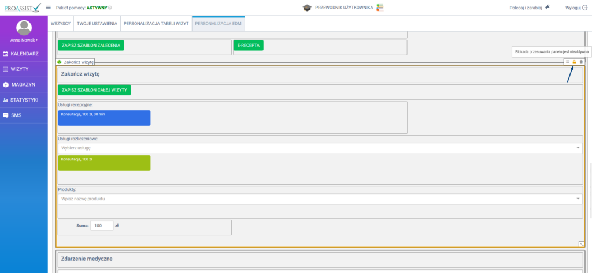592x273 pixels.
Task: Open the product name dropdown arrow
Action: [x=578, y=199]
